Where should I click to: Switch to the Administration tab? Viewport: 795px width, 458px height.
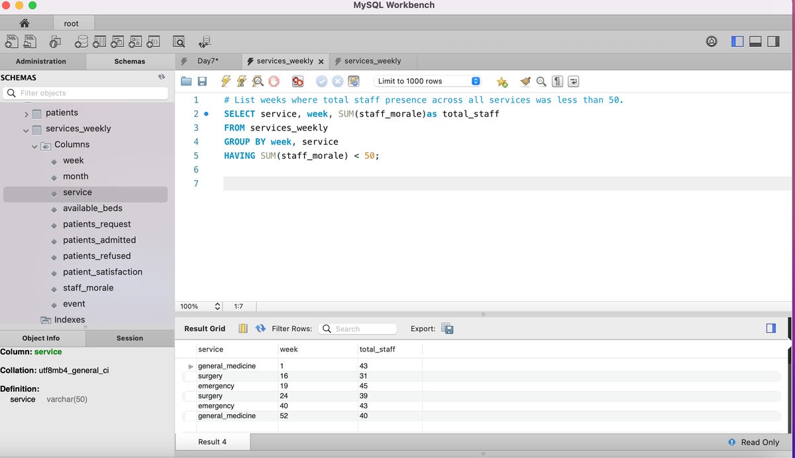42,60
